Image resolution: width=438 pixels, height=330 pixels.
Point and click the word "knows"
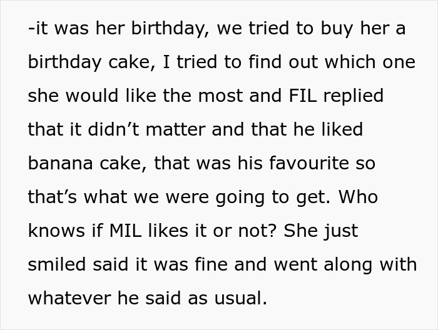click(x=54, y=231)
